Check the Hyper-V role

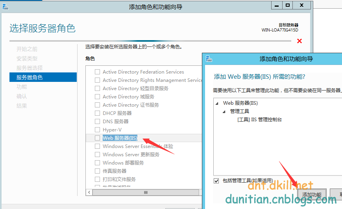tap(98, 130)
